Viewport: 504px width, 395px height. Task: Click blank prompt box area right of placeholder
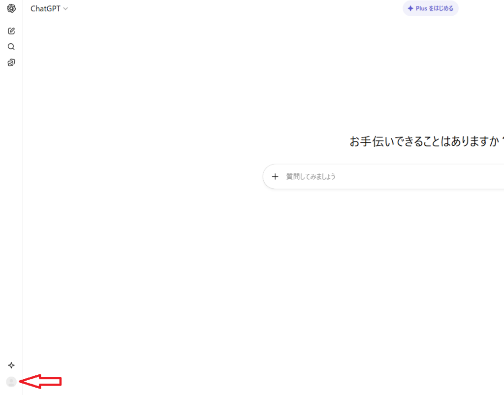coord(418,176)
